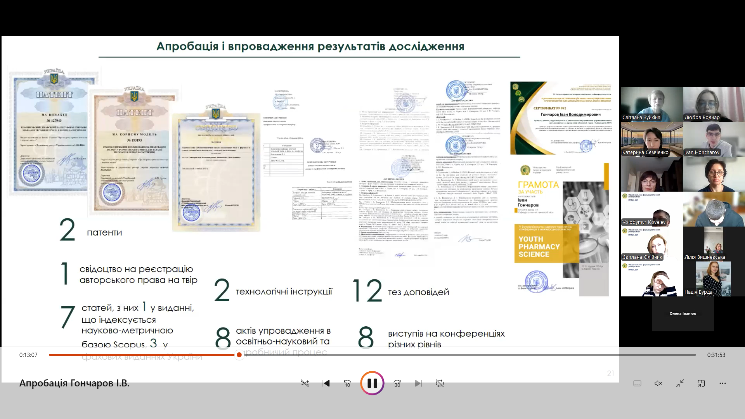Click the total duration 0:31:53
The height and width of the screenshot is (419, 745).
pyautogui.click(x=716, y=355)
